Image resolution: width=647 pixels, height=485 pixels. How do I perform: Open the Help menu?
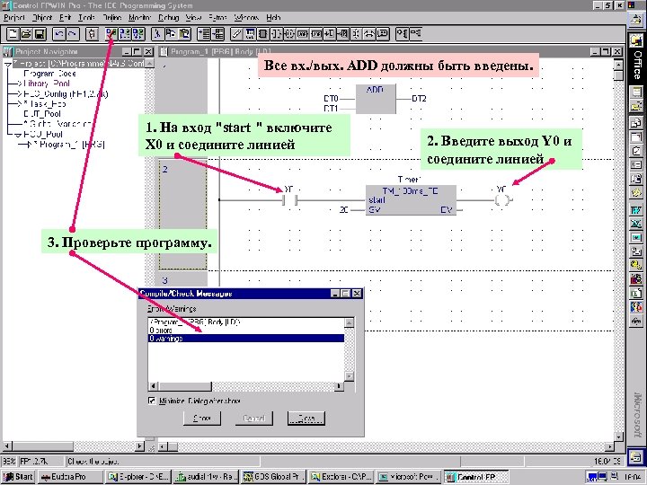click(x=273, y=18)
